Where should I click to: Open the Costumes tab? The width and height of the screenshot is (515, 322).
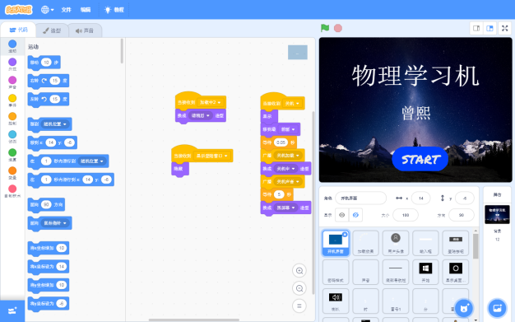point(52,30)
